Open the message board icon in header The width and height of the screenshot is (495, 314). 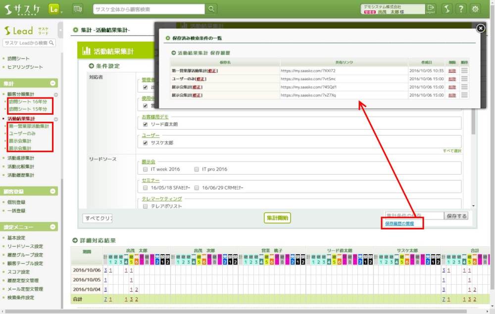[x=78, y=9]
